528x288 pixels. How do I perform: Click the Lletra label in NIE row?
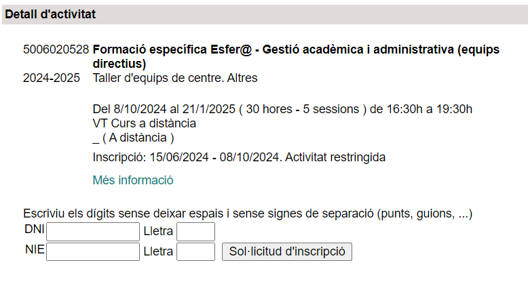[x=158, y=252]
